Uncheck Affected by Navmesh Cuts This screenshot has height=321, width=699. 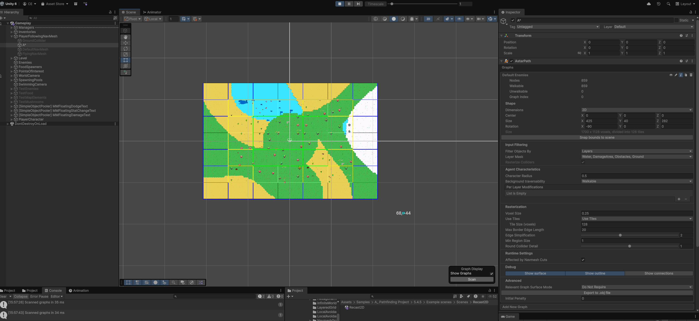pyautogui.click(x=583, y=260)
